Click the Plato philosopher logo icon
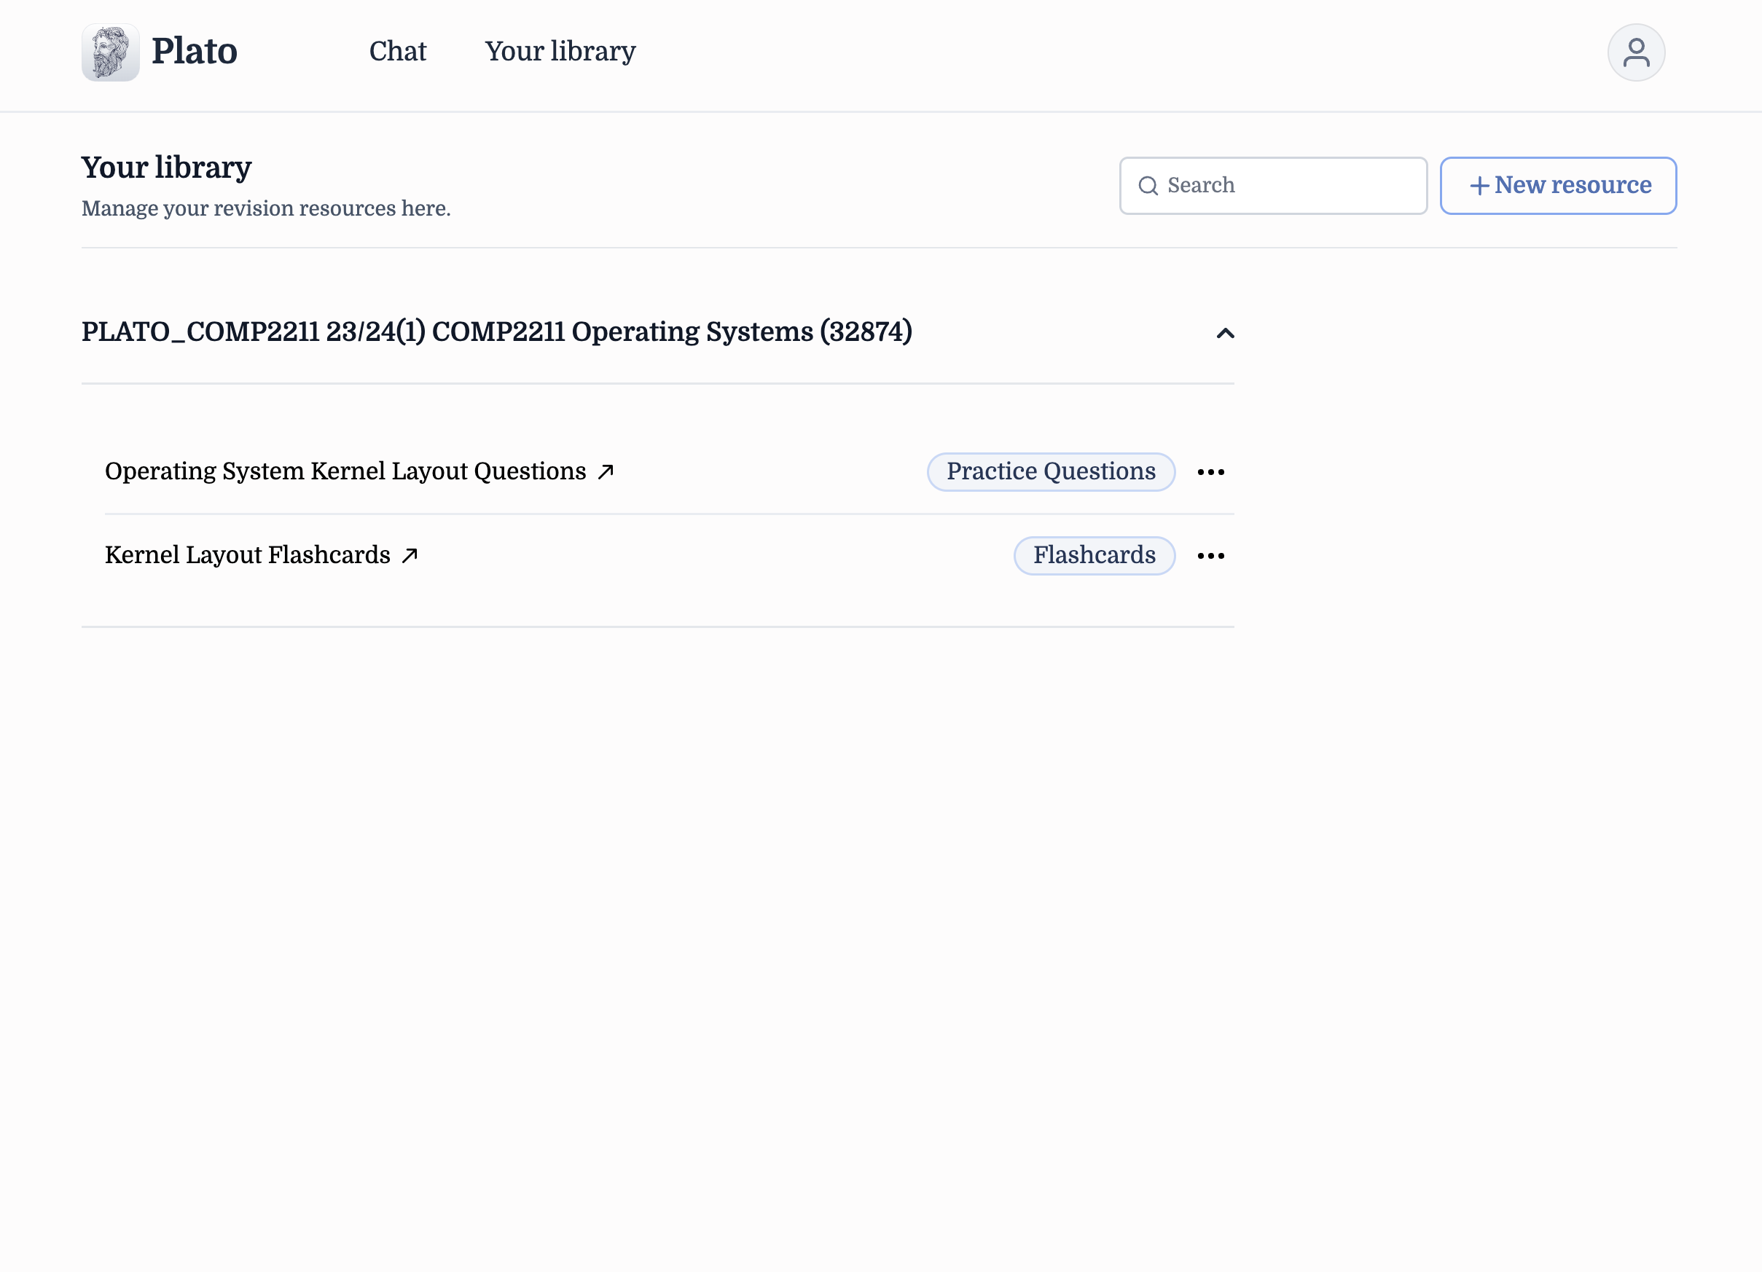The height and width of the screenshot is (1272, 1762). [x=110, y=52]
